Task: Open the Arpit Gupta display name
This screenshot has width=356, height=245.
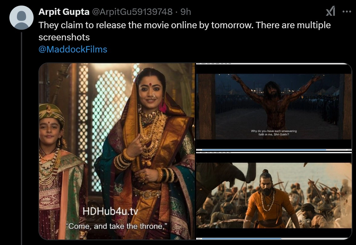Action: click(x=64, y=12)
